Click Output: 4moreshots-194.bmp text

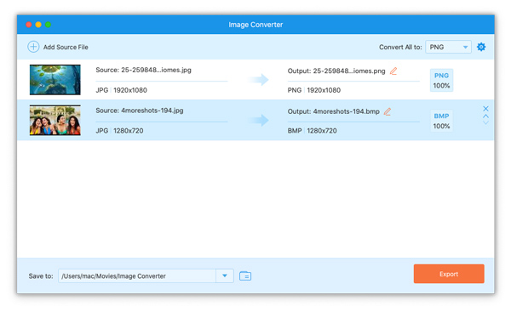(x=333, y=111)
